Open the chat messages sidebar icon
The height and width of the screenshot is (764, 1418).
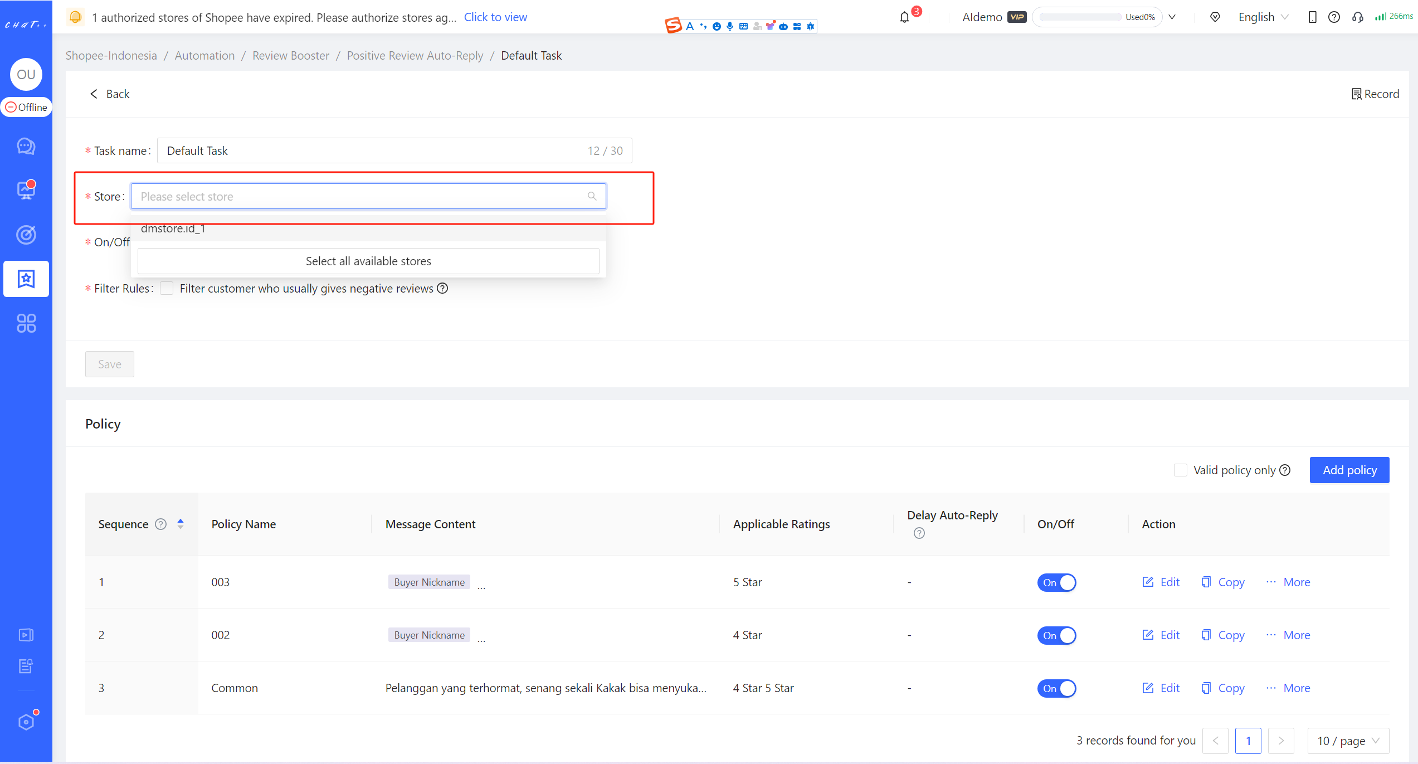(x=26, y=146)
